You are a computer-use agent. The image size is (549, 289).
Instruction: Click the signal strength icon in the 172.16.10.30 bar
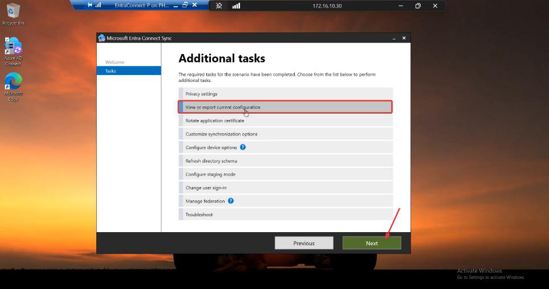pyautogui.click(x=237, y=6)
